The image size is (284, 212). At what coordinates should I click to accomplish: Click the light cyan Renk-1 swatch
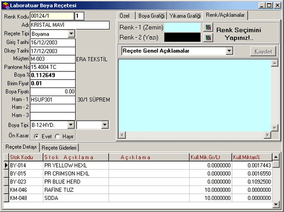[183, 27]
